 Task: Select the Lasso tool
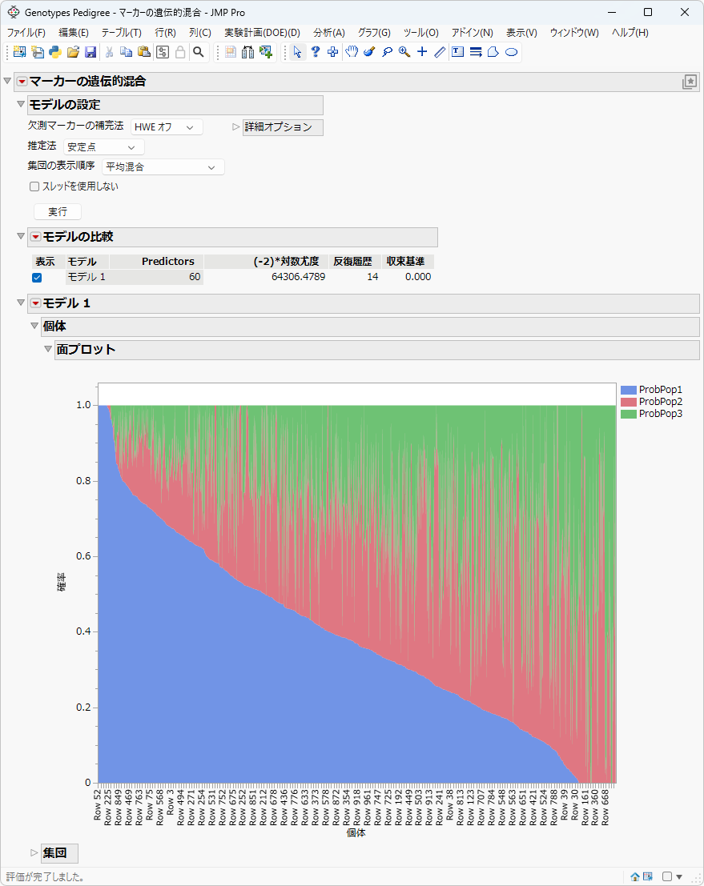[x=387, y=52]
